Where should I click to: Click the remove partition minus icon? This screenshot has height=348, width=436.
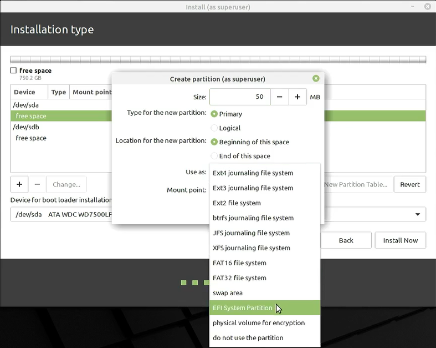[37, 184]
